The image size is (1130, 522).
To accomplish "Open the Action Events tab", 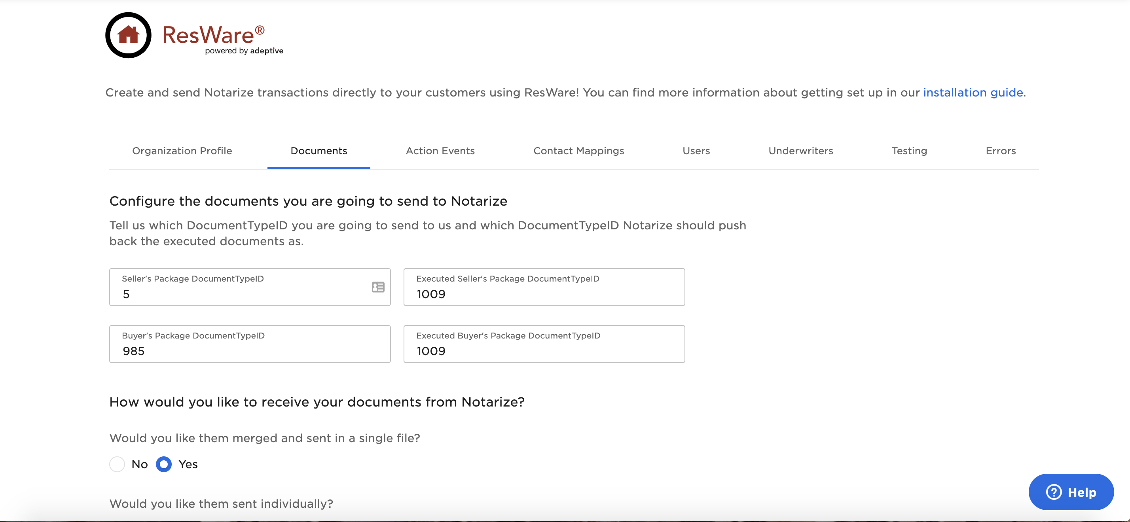I will (440, 151).
